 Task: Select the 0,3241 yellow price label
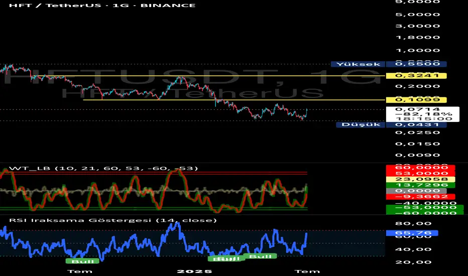coord(416,76)
